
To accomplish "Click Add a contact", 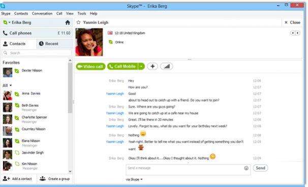I will pos(17,178).
